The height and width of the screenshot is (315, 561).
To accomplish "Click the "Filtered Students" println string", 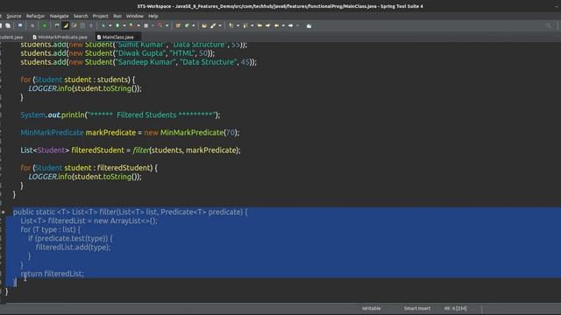I will [x=152, y=115].
